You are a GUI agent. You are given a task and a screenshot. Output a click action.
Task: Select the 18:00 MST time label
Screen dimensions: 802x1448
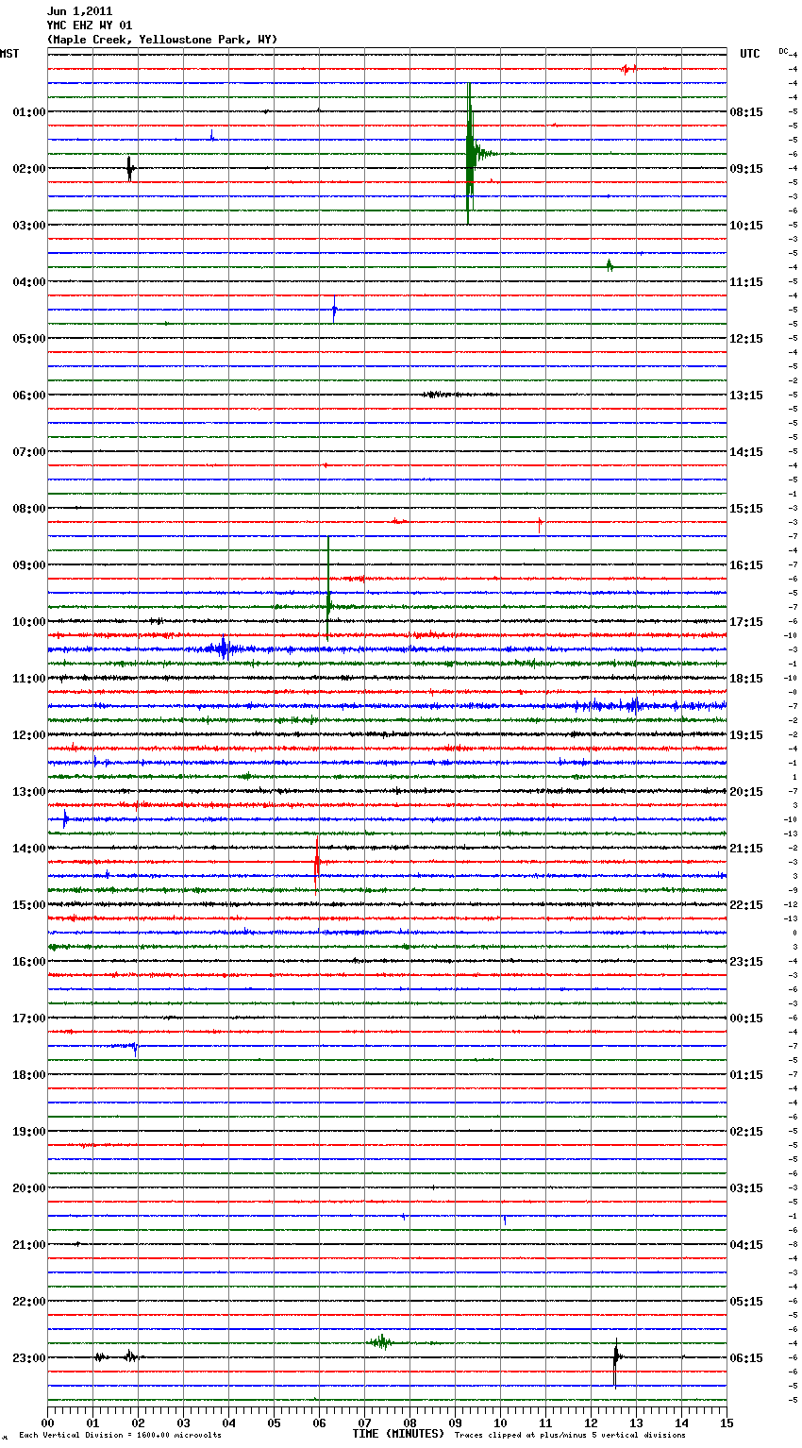click(x=29, y=1074)
